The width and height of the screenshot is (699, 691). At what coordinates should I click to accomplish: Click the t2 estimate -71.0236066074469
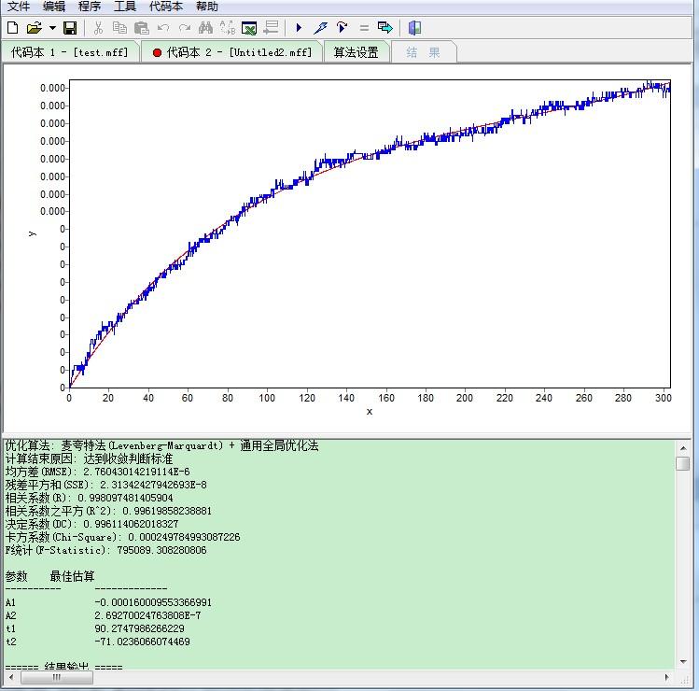(x=142, y=642)
